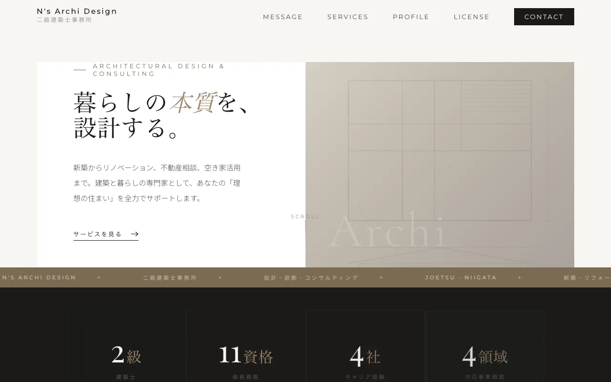This screenshot has width=611, height=382.
Task: Select the 2級 建築士 stat card
Action: pyautogui.click(x=126, y=347)
